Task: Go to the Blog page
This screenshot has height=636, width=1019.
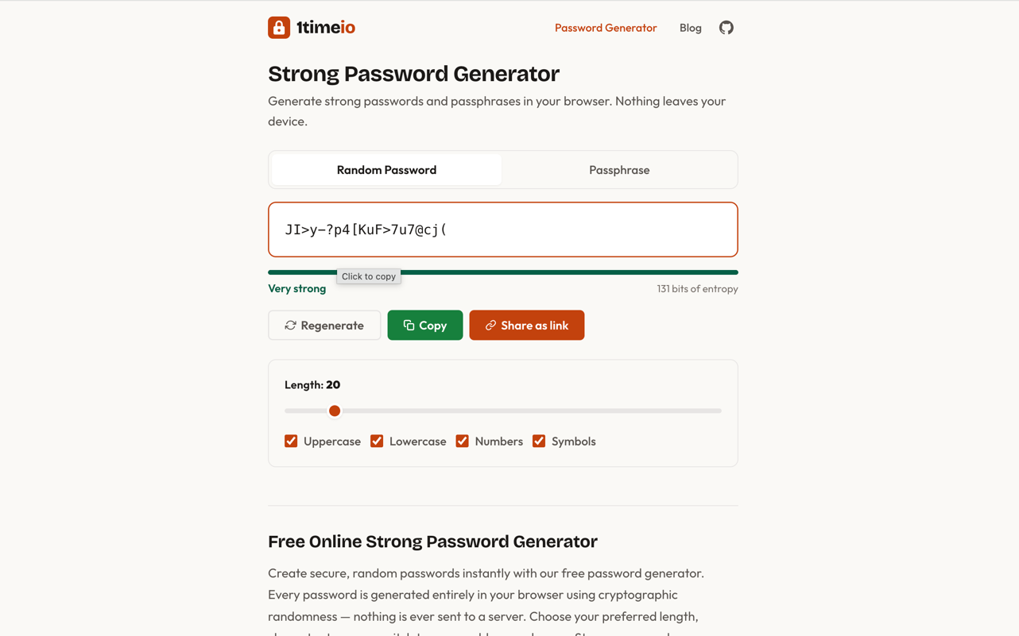Action: [690, 28]
